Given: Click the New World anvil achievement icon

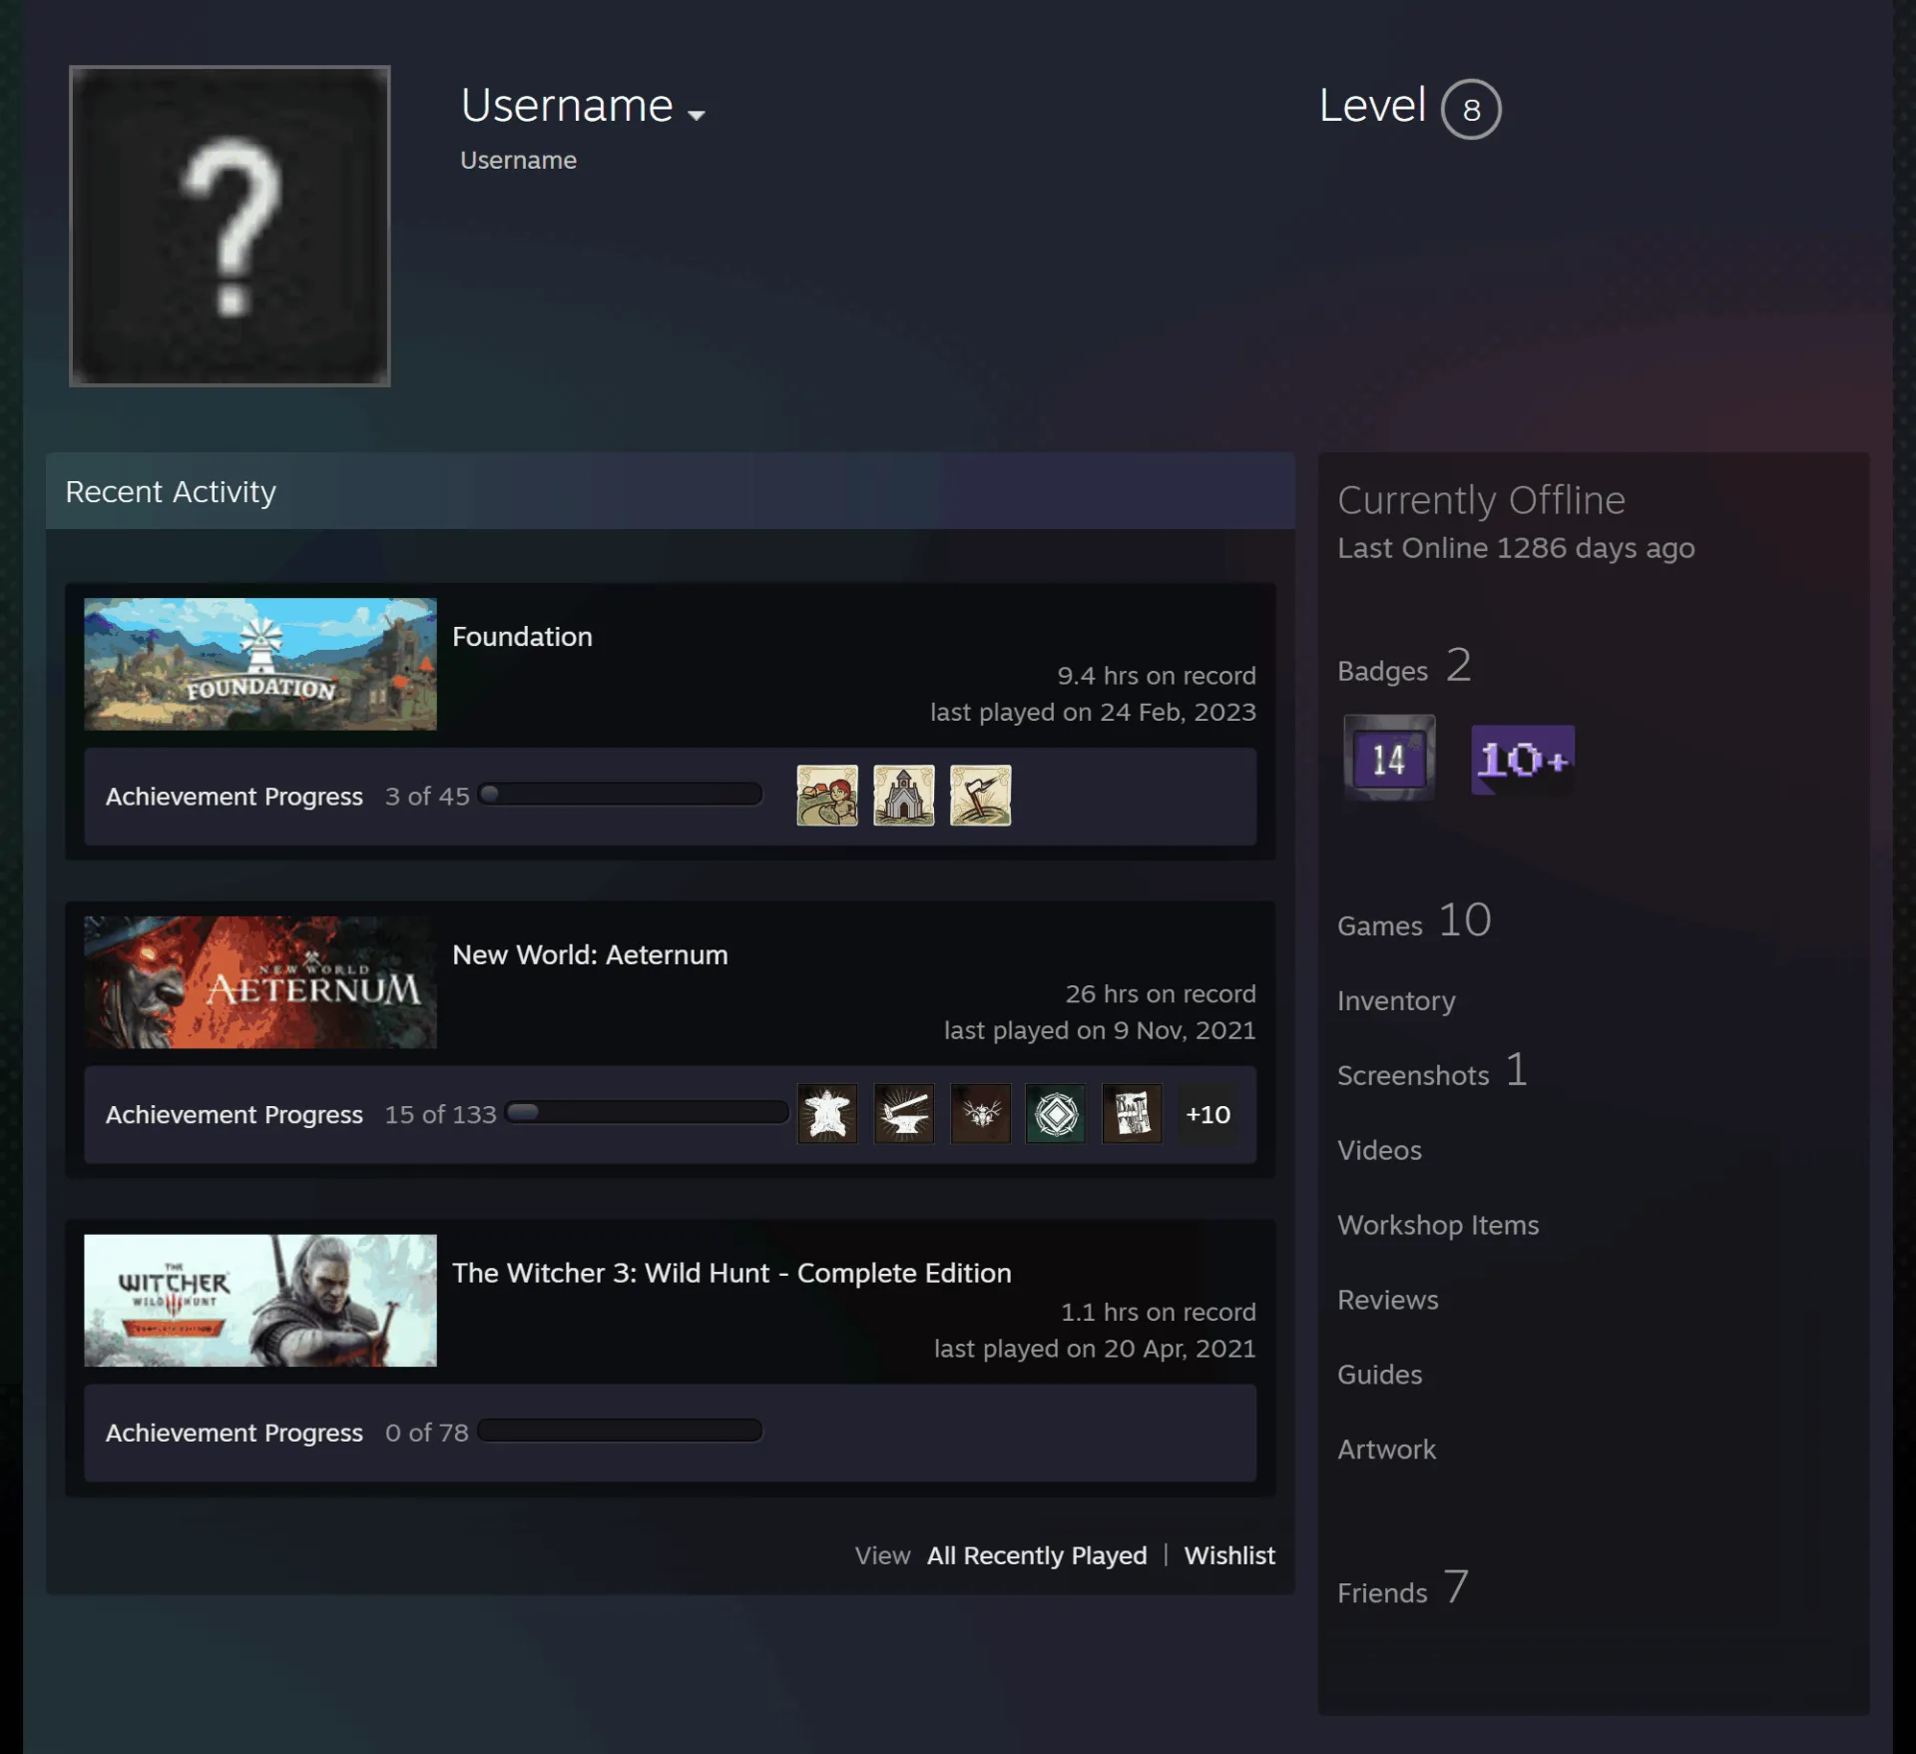Looking at the screenshot, I should point(904,1113).
